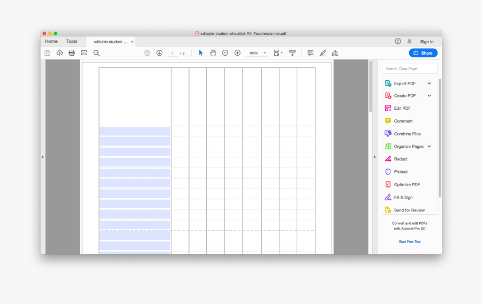The image size is (482, 304).
Task: Expand the Create PDF chevron
Action: point(429,95)
